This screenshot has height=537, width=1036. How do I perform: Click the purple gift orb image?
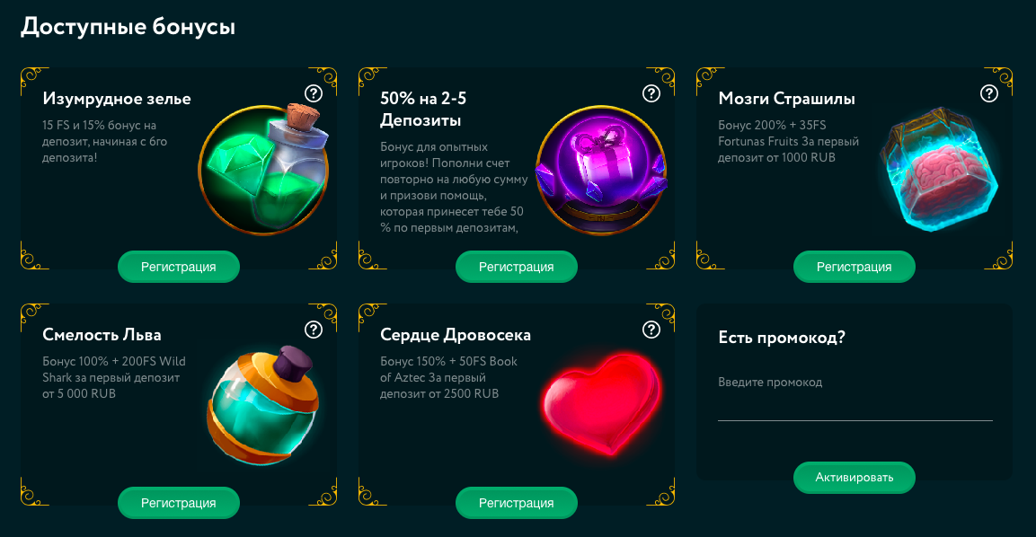click(x=601, y=171)
